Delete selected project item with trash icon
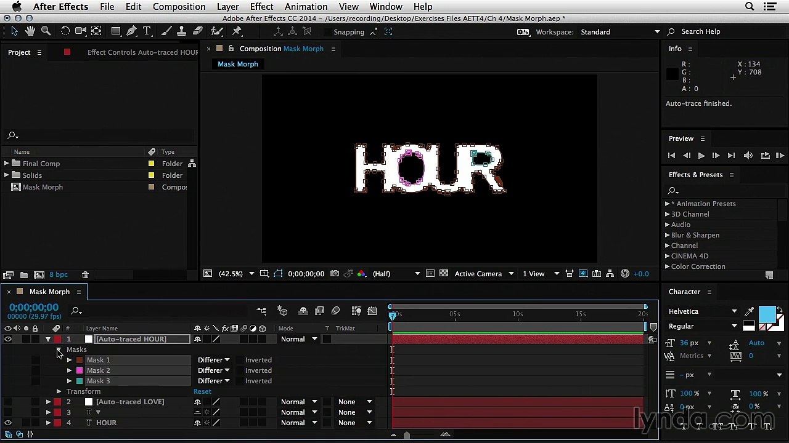Viewport: 789px width, 443px height. tap(86, 274)
